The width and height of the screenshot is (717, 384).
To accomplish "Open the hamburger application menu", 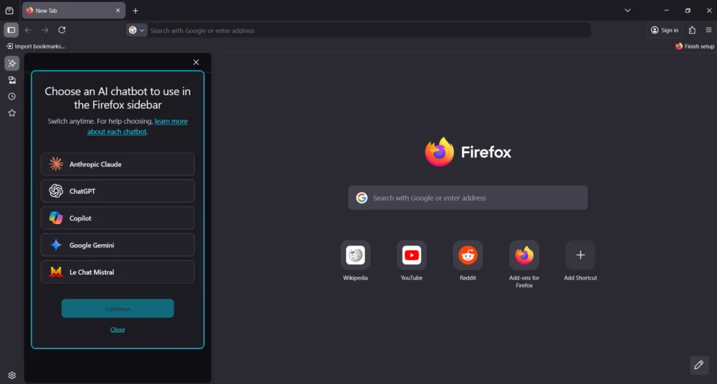I will [x=709, y=30].
